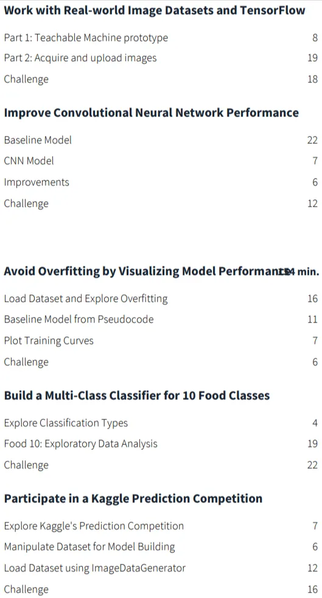Open the Baseline Model lesson
Viewport: 322px width, 598px height.
click(x=38, y=140)
